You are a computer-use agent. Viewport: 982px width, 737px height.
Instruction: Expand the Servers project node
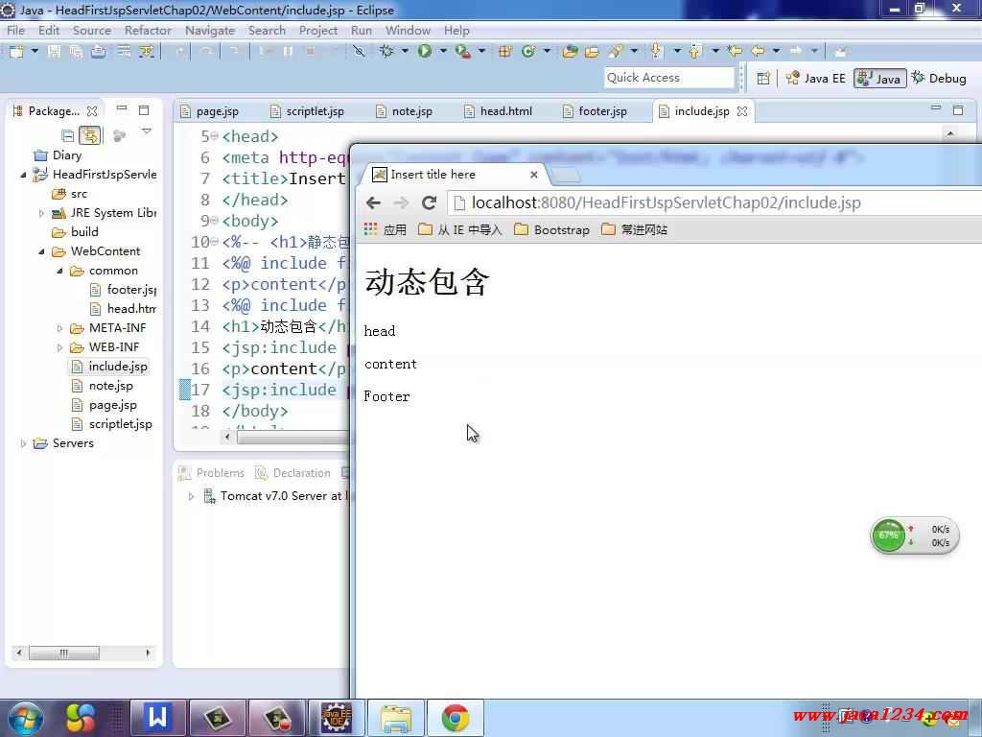(24, 443)
